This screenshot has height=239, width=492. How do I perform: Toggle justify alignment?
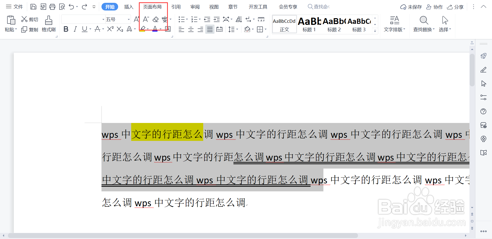(210, 29)
